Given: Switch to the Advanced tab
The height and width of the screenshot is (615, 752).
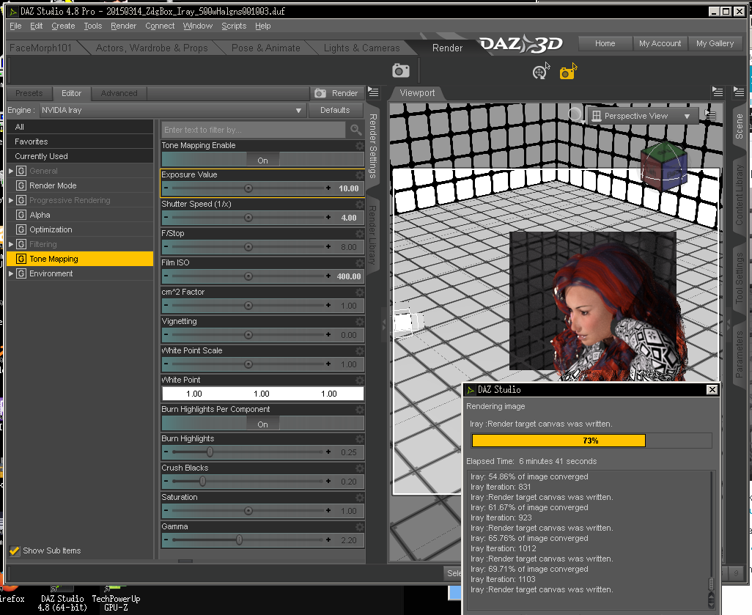Looking at the screenshot, I should click(119, 93).
